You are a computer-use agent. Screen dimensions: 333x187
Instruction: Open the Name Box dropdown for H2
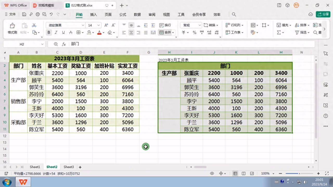[x=42, y=44]
